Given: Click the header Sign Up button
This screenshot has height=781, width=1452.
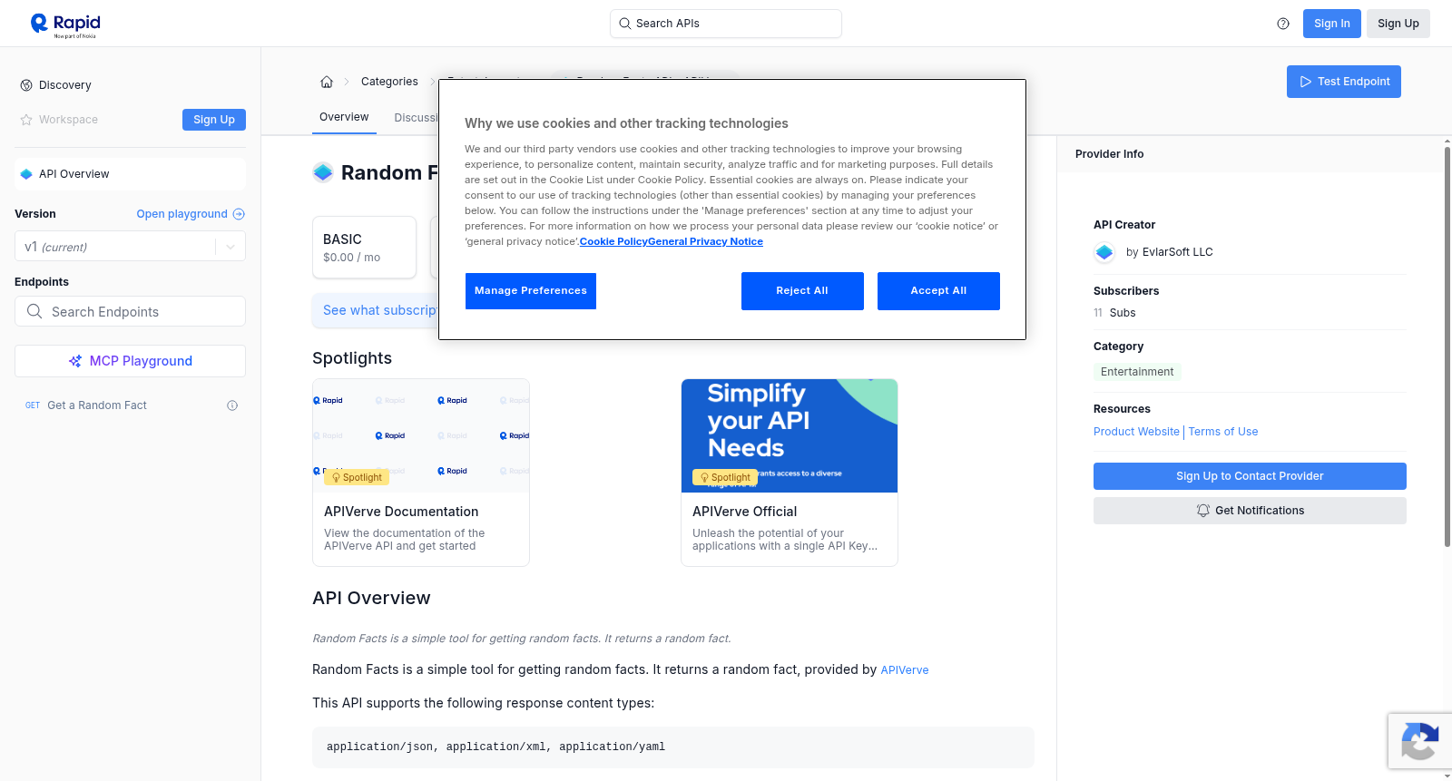Looking at the screenshot, I should point(1398,24).
